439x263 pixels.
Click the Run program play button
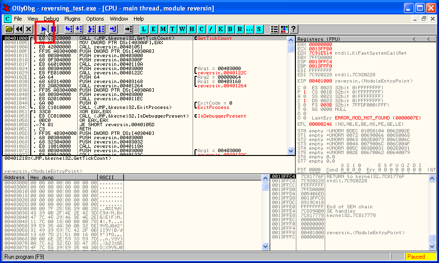click(x=44, y=29)
